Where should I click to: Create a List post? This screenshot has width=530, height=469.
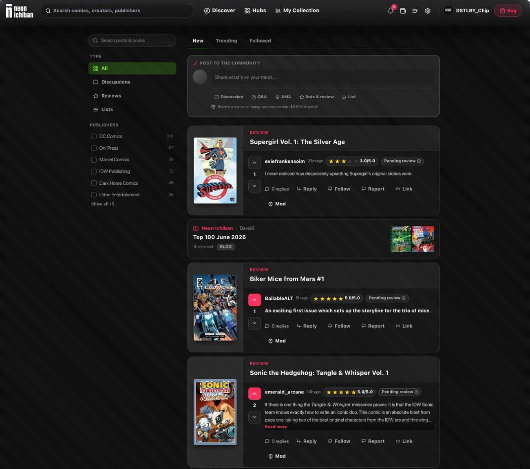349,97
